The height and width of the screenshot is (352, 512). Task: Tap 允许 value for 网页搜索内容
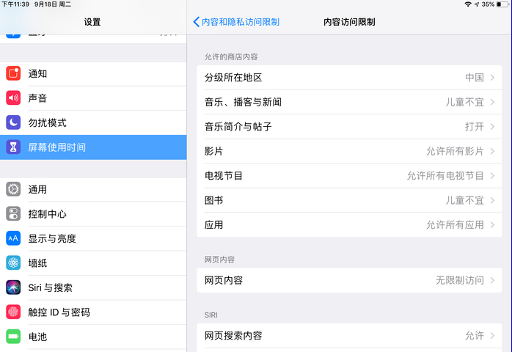click(x=475, y=336)
